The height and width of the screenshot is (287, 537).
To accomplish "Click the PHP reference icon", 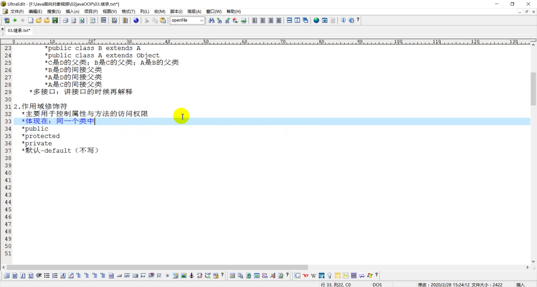I will click(x=354, y=276).
